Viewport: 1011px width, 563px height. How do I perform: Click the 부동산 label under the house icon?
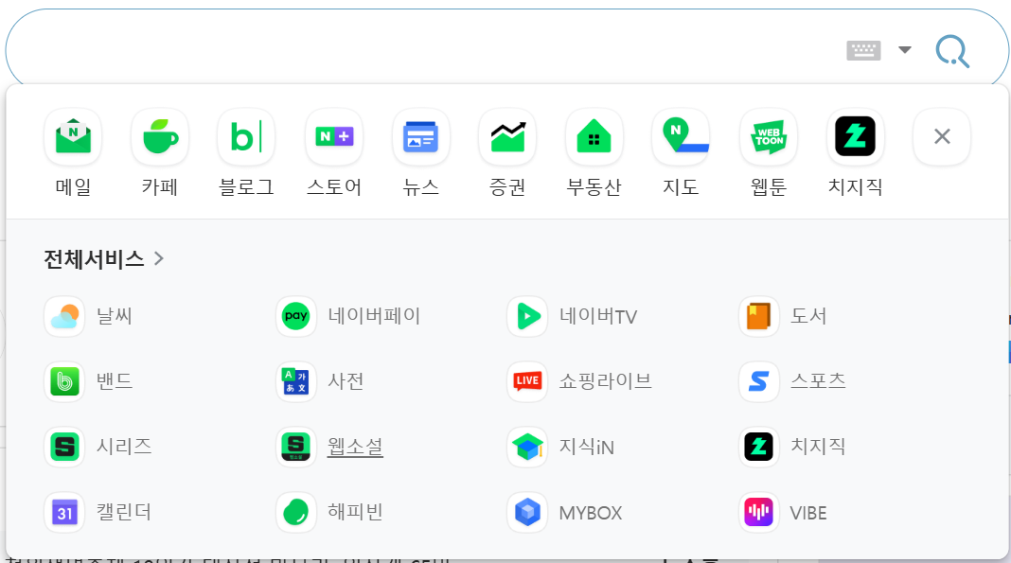pos(594,187)
